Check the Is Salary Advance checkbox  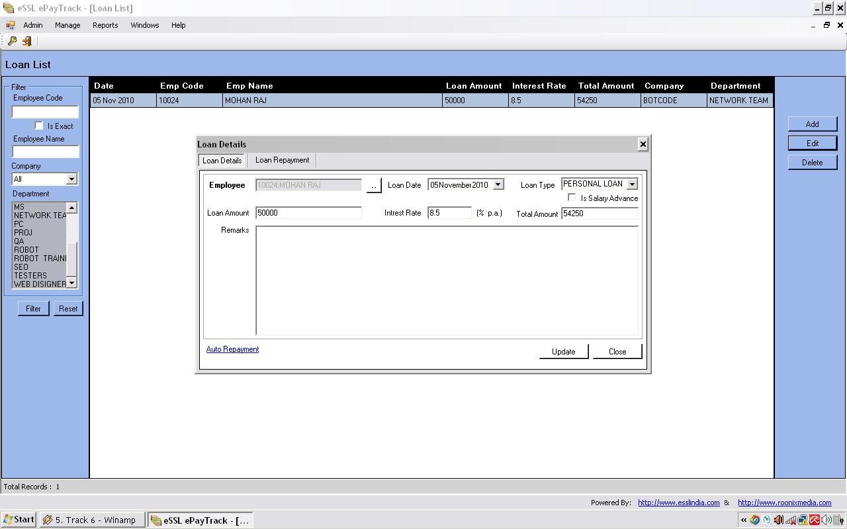pyautogui.click(x=572, y=198)
